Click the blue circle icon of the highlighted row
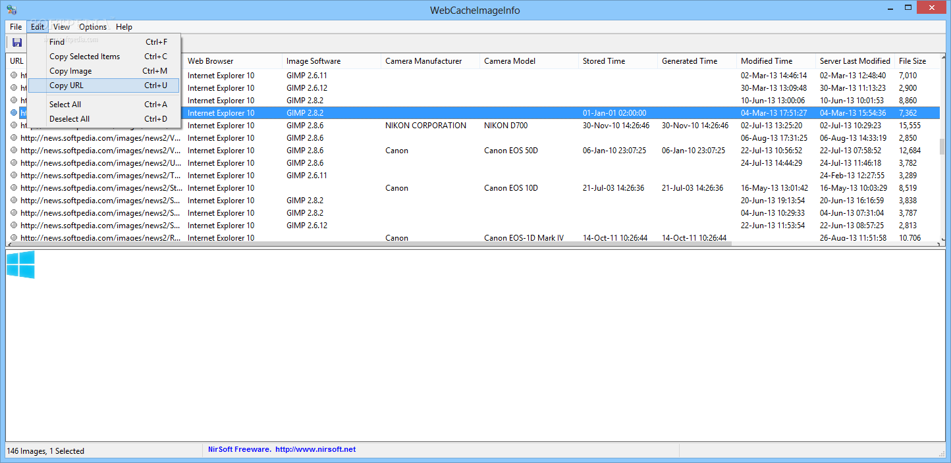 [x=14, y=113]
